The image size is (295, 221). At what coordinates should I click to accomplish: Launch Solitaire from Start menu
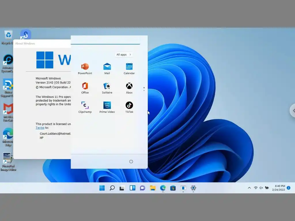tap(107, 88)
